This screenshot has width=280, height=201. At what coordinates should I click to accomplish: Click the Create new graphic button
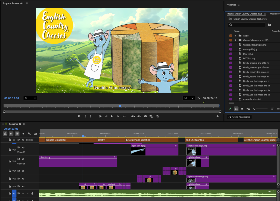pos(240,117)
